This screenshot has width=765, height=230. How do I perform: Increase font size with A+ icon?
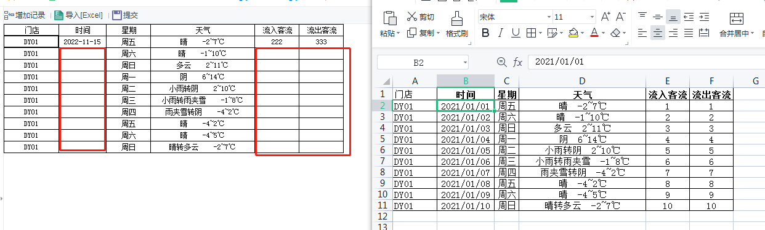coord(606,17)
